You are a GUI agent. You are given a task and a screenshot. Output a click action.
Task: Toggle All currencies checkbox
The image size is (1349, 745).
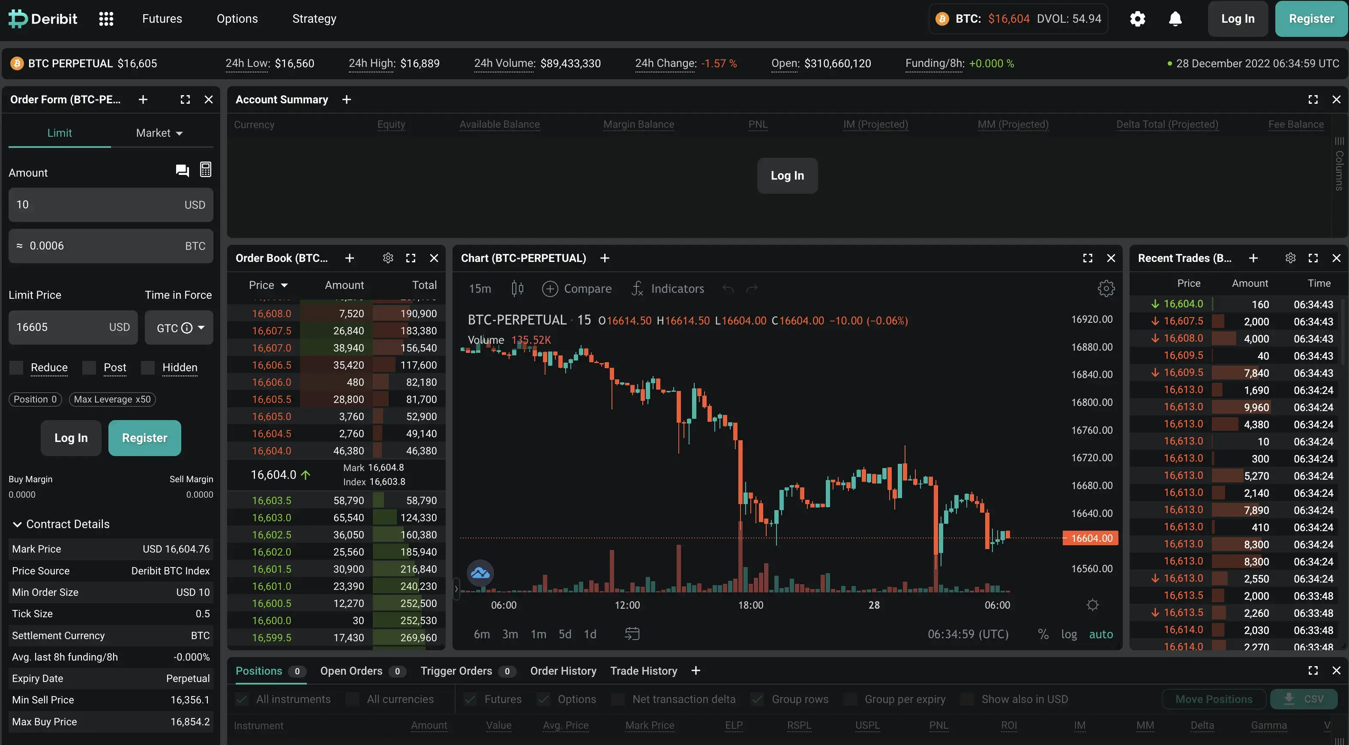click(352, 699)
